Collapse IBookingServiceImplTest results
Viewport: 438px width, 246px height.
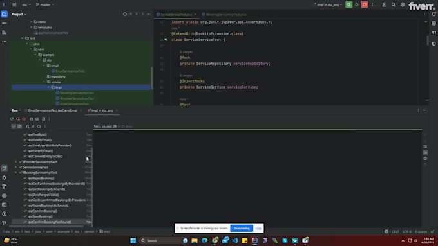click(x=16, y=173)
